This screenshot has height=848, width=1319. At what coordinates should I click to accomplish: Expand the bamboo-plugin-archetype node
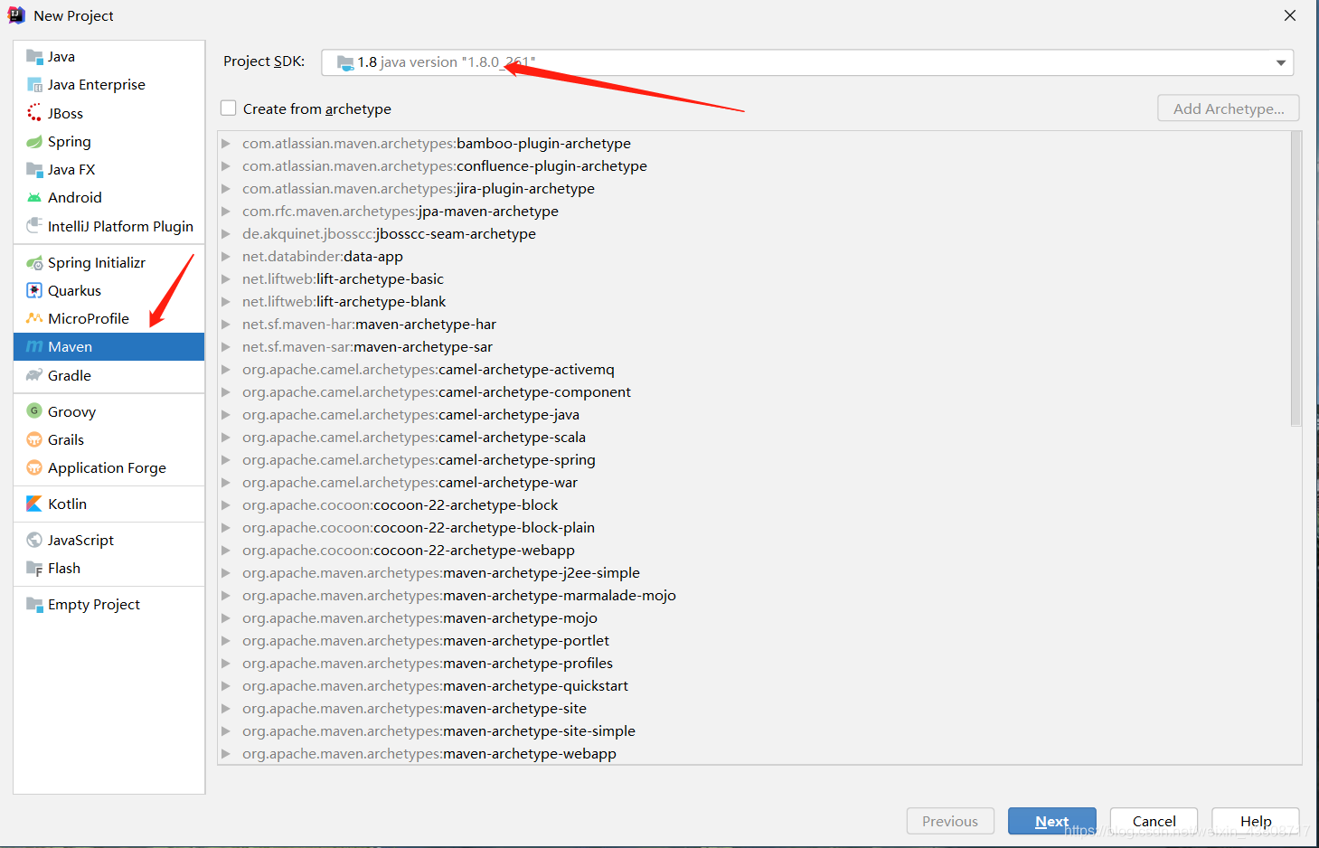[226, 144]
